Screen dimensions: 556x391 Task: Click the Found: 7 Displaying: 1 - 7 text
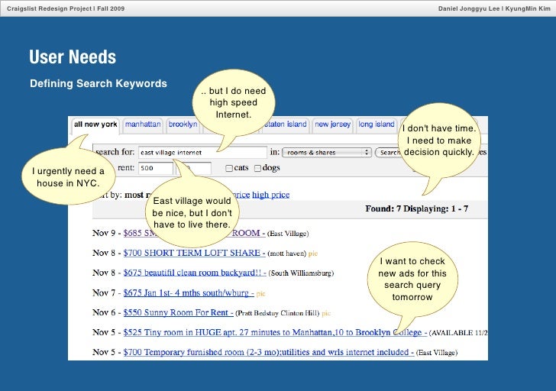(417, 208)
